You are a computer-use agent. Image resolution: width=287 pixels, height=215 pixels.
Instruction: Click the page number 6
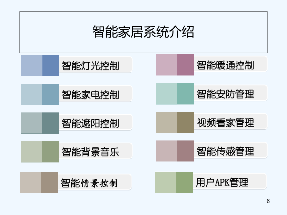pos(268,201)
